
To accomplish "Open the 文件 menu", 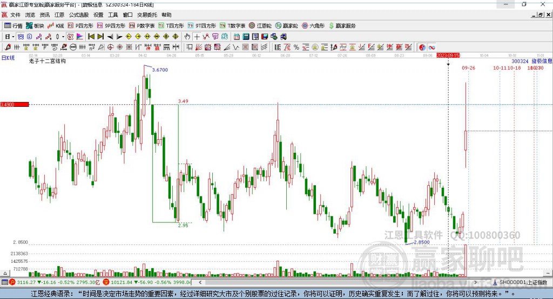I will pos(16,15).
